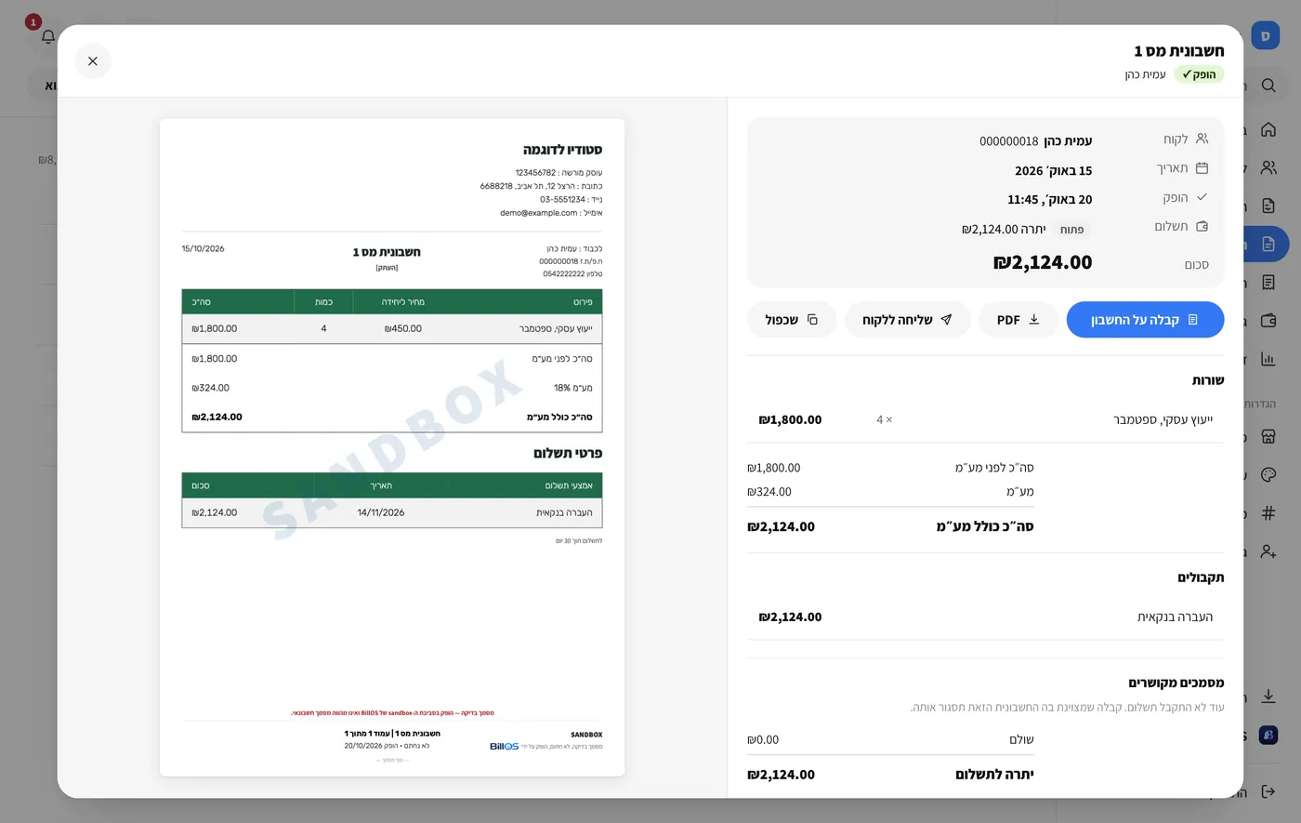Open the sidebar wallet icon behind dialog
This screenshot has width=1301, height=823.
pos(1268,320)
